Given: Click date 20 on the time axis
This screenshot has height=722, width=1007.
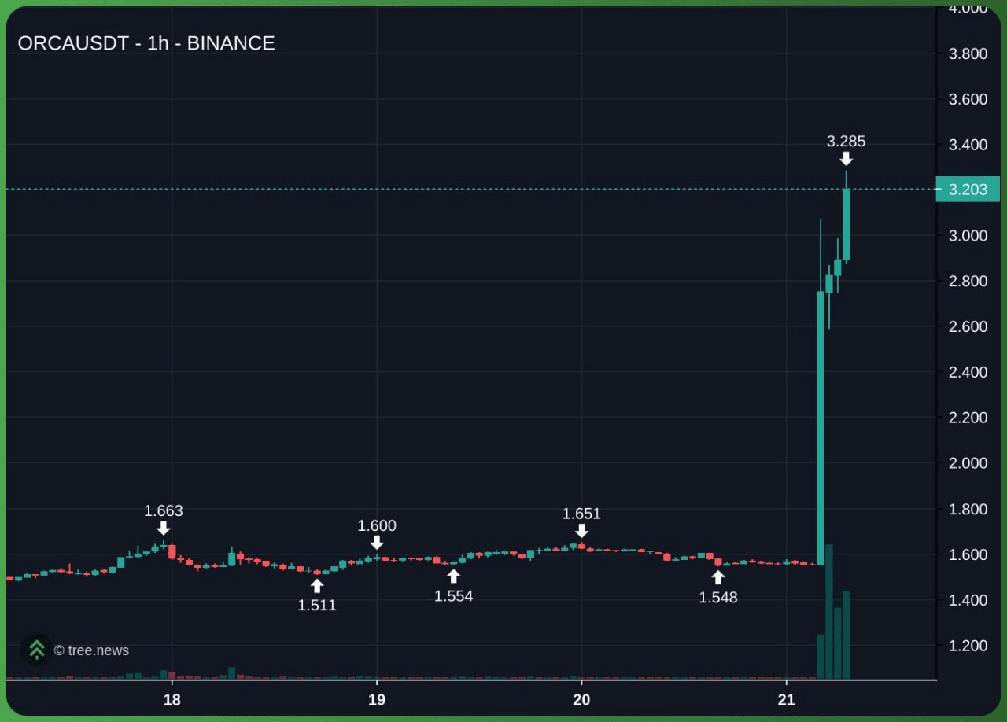Looking at the screenshot, I should (x=581, y=700).
